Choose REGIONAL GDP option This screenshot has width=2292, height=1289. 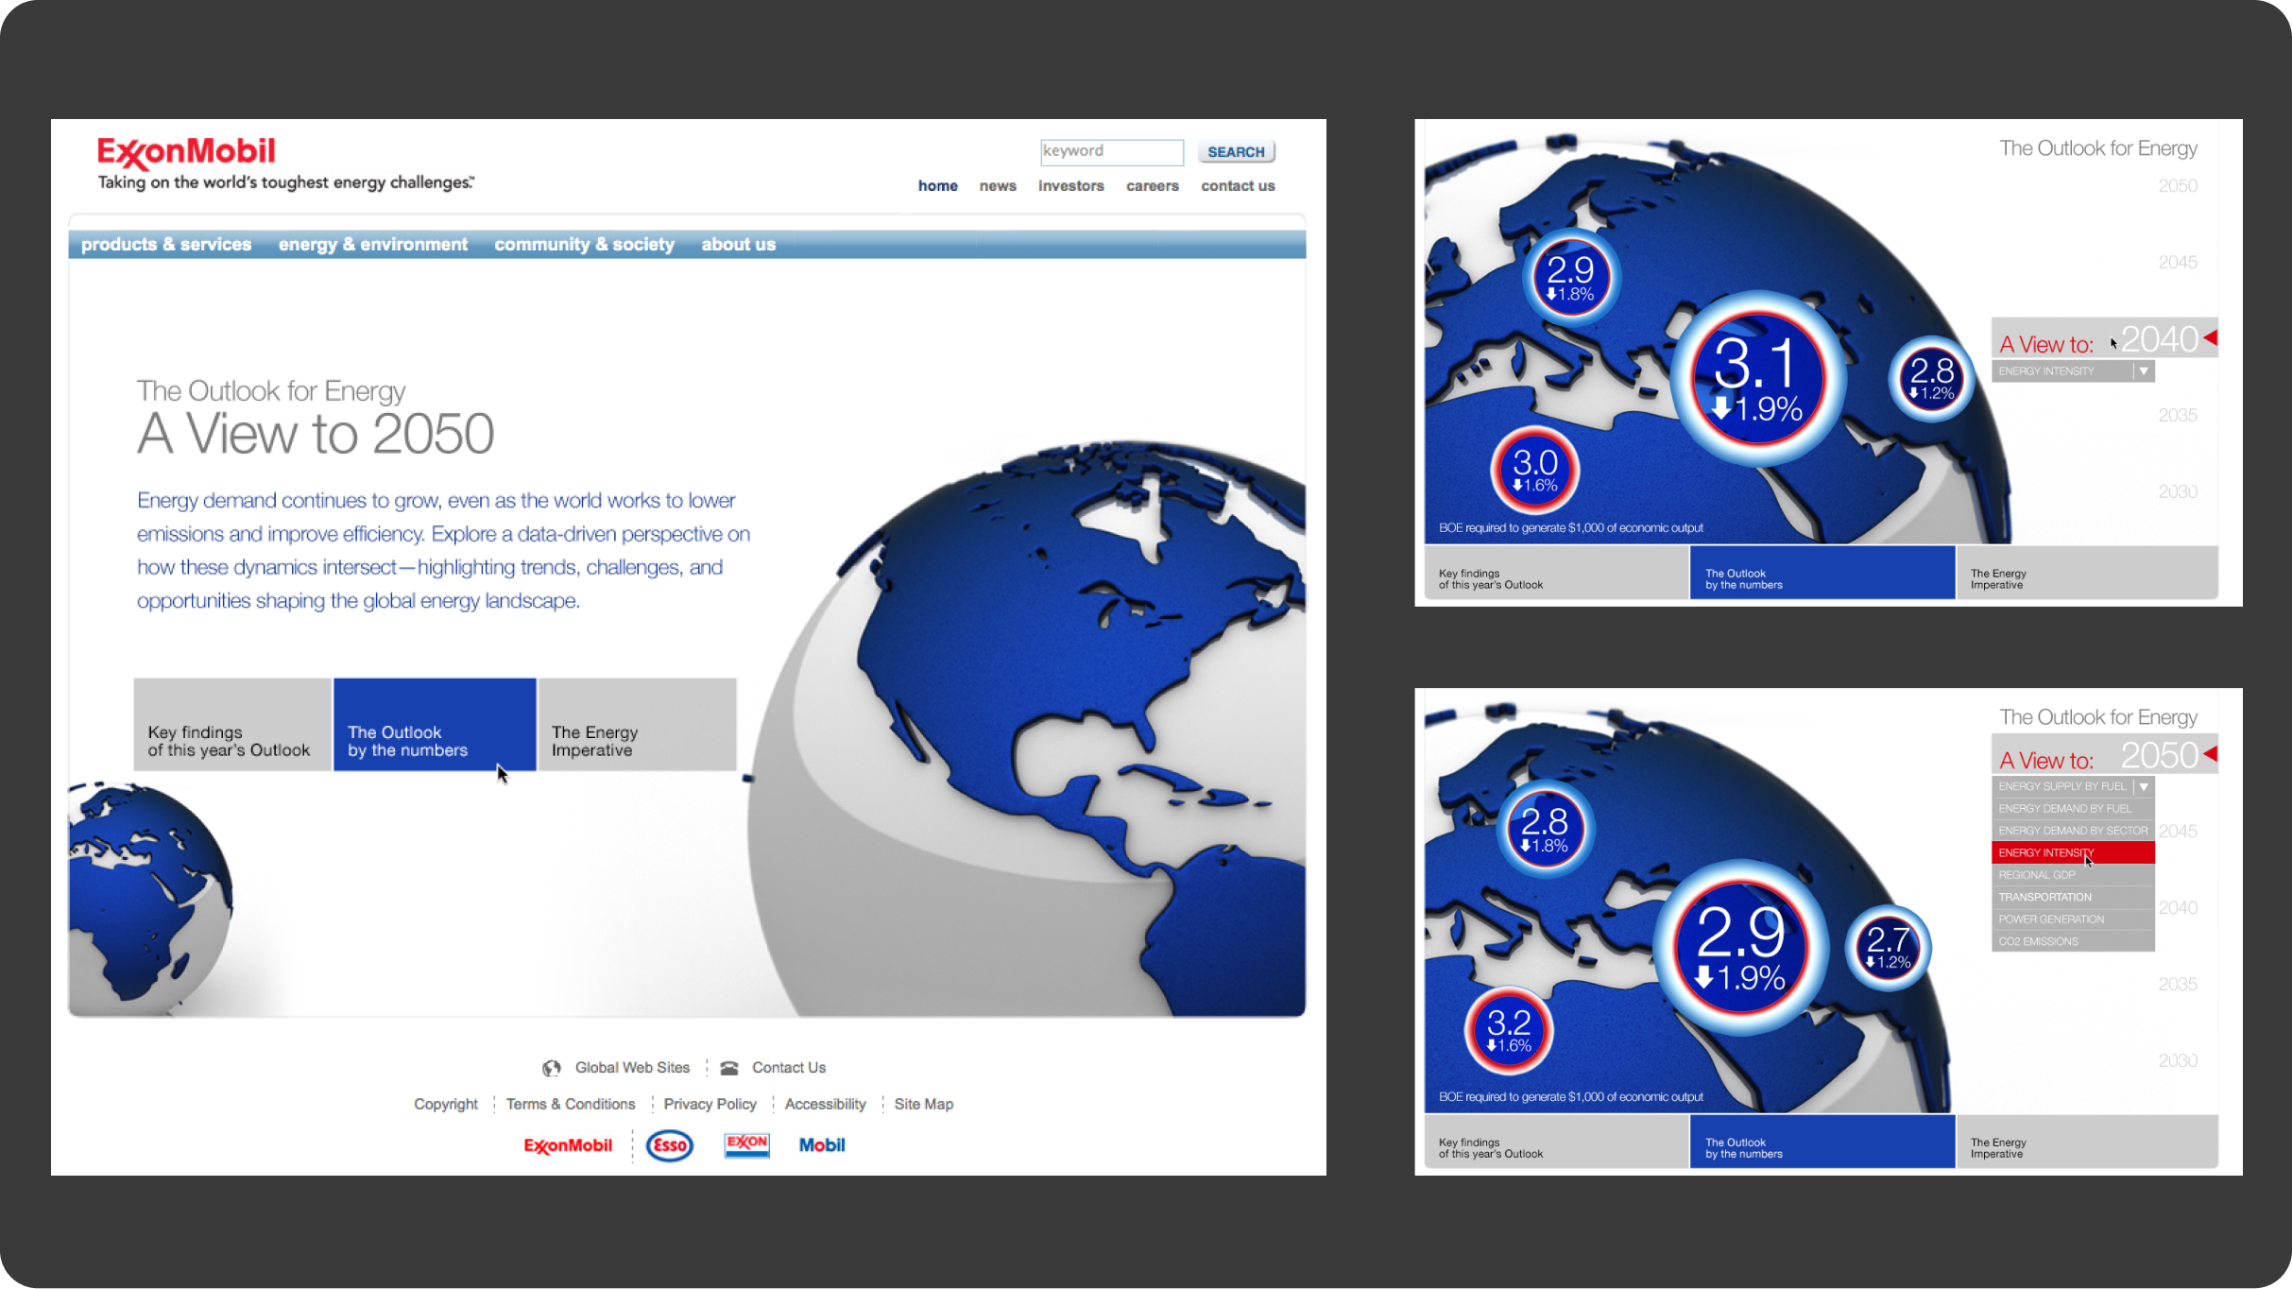tap(2073, 875)
